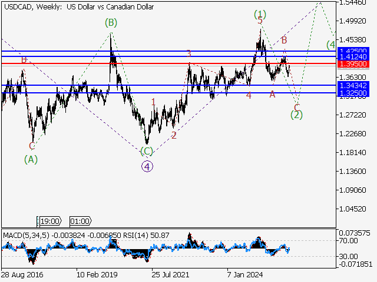Click the green (2) wave label
The image size is (377, 282).
(297, 115)
